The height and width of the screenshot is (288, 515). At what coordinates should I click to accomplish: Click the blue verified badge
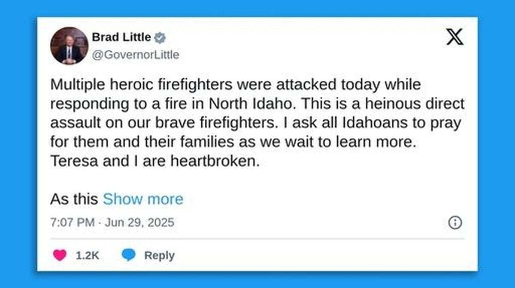point(160,38)
